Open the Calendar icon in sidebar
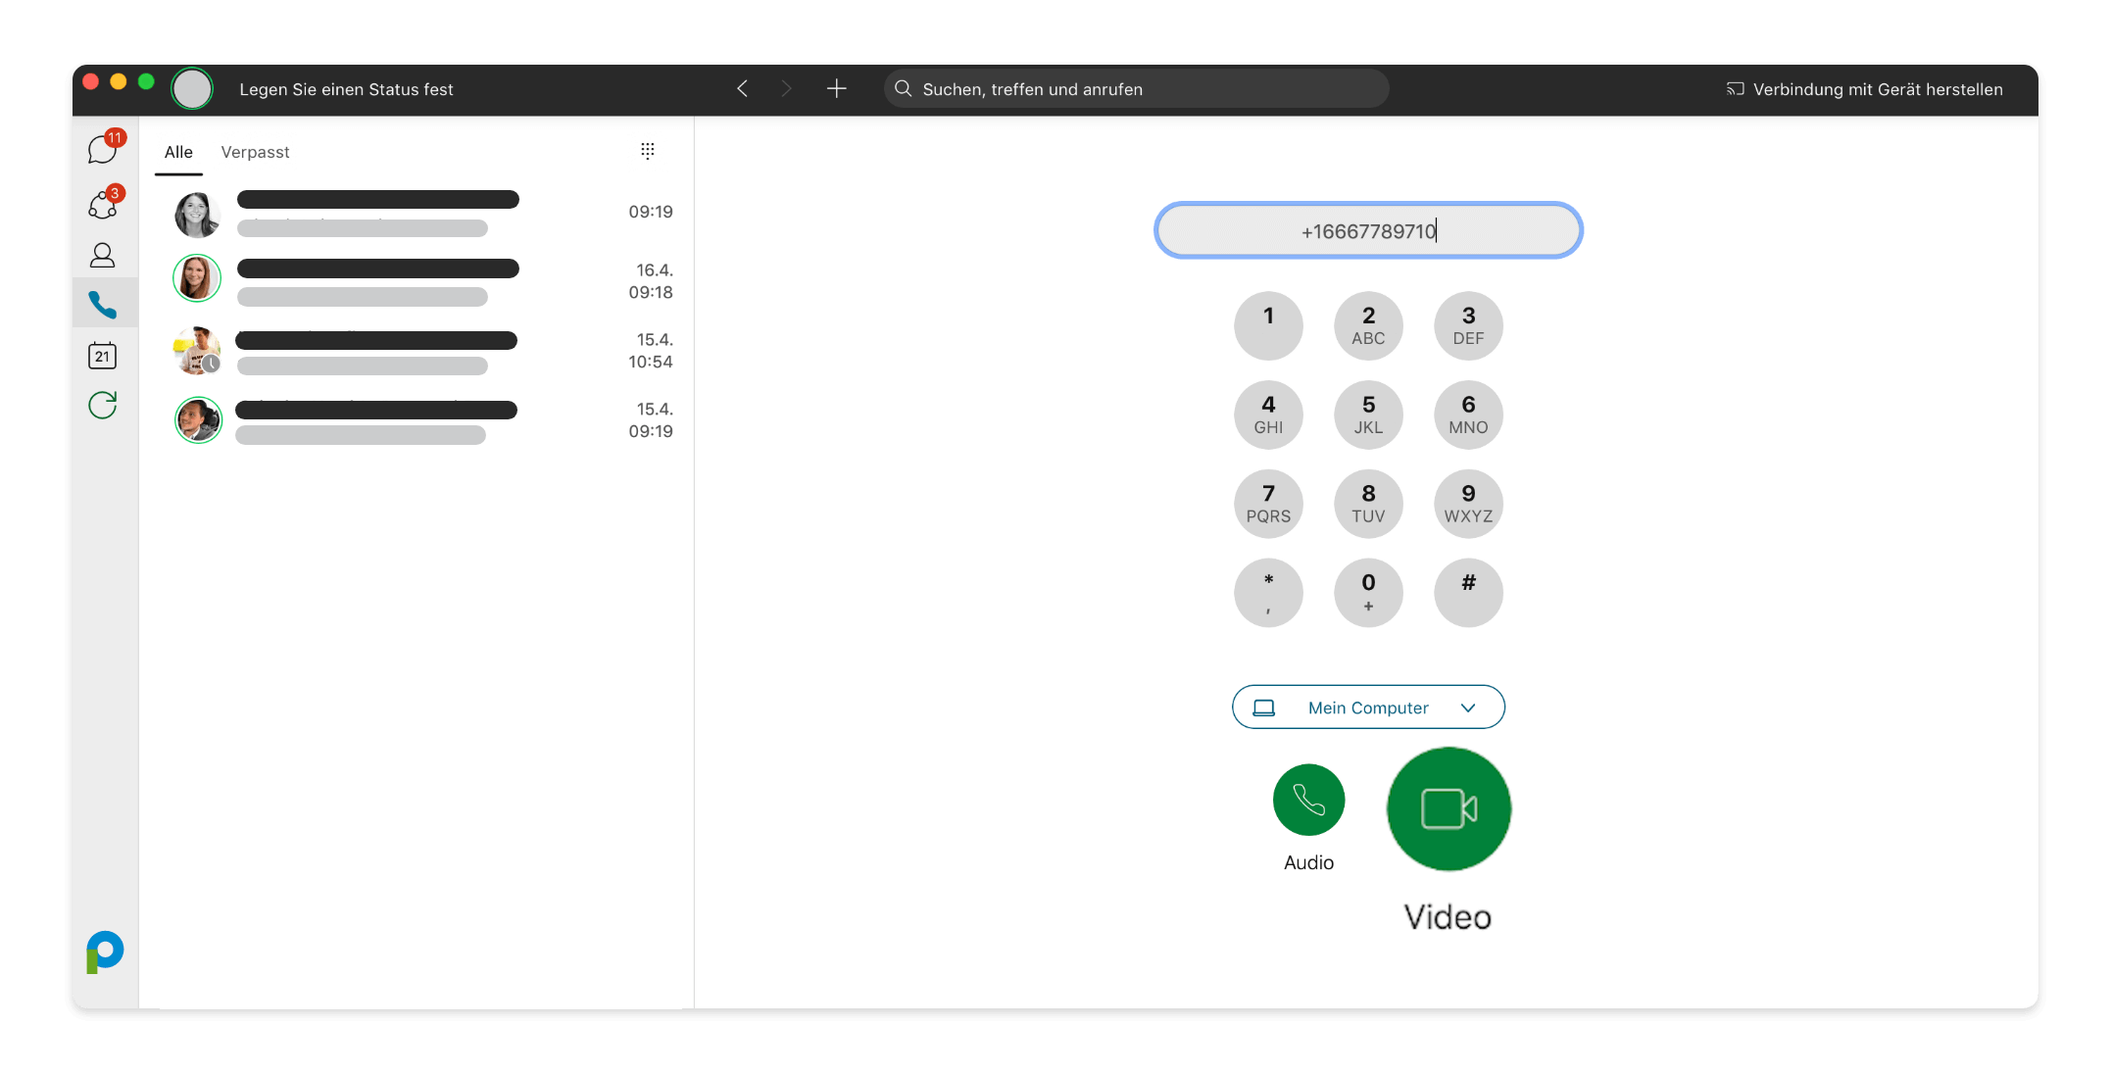The image size is (2111, 1074). point(103,356)
